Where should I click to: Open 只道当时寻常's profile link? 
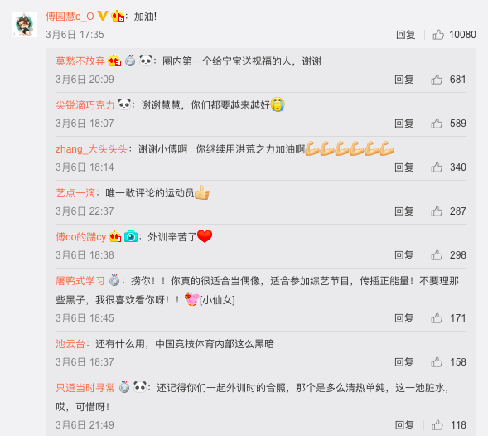tap(85, 388)
